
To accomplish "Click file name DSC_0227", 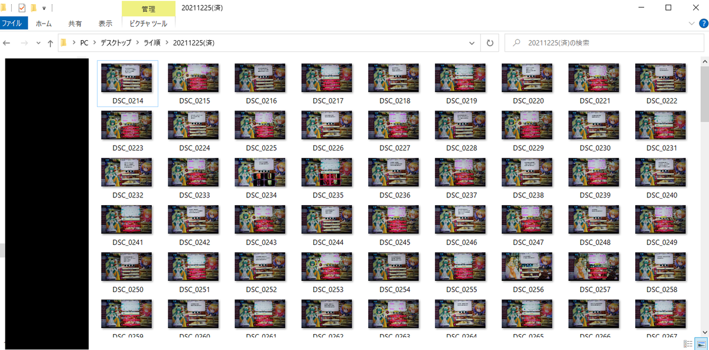I will (x=395, y=148).
